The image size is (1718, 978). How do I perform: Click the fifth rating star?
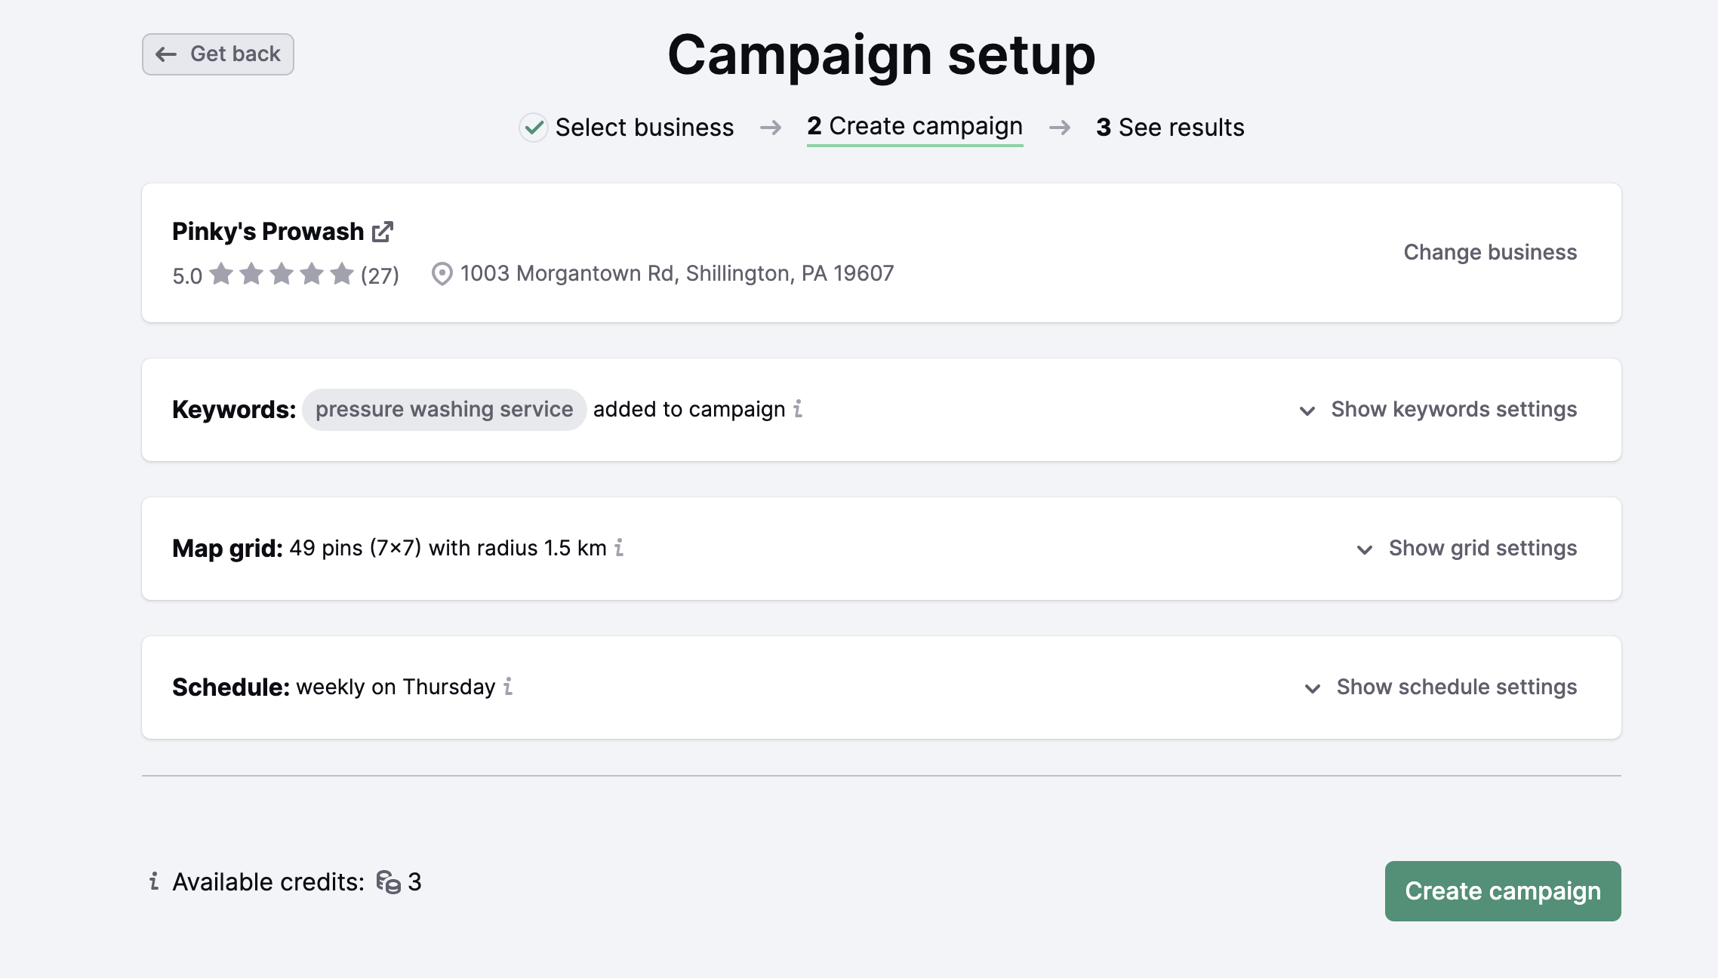click(341, 275)
